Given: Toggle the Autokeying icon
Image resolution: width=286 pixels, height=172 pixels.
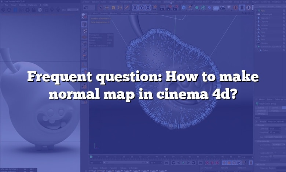Looking at the screenshot, I should (212, 163).
